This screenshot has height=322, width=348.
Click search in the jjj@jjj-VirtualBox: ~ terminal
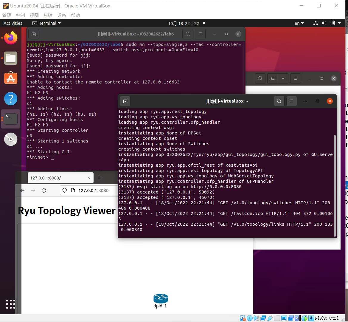[x=279, y=101]
